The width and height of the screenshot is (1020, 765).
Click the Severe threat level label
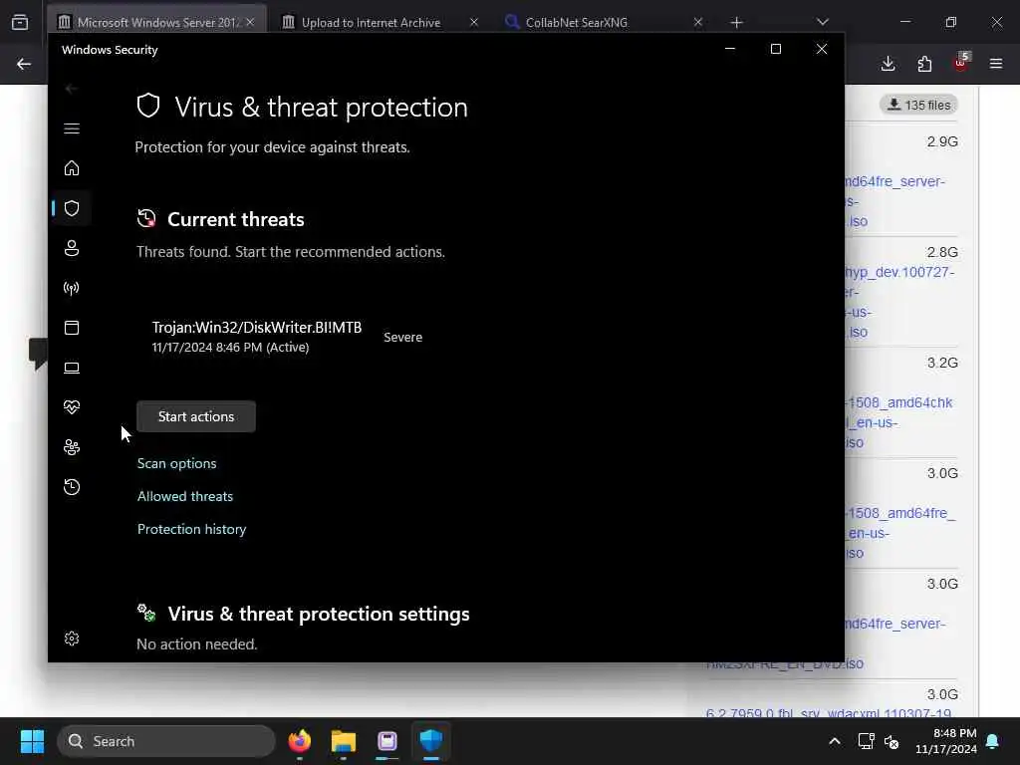pyautogui.click(x=402, y=337)
